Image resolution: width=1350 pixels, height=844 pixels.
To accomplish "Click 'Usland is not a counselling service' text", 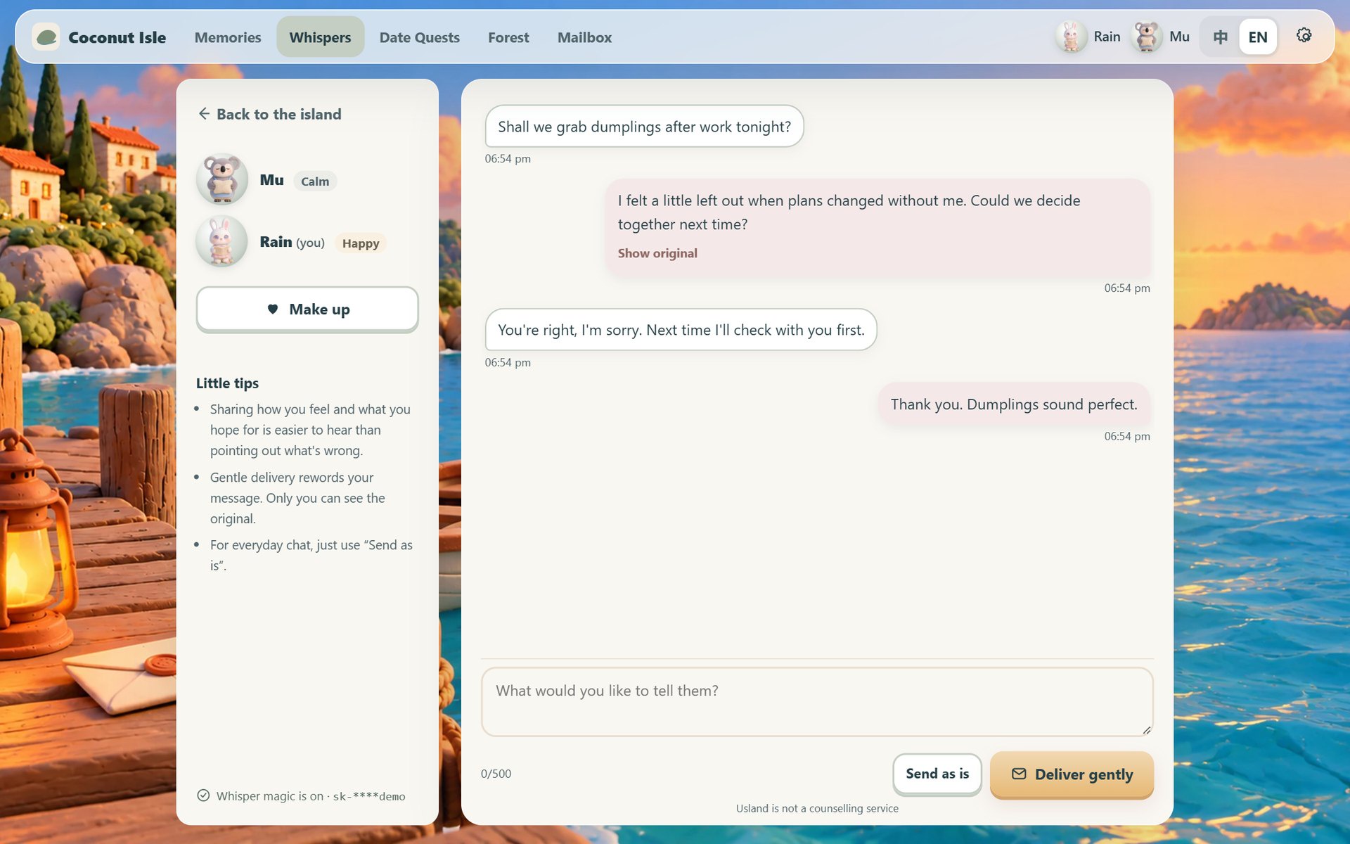I will click(x=817, y=808).
